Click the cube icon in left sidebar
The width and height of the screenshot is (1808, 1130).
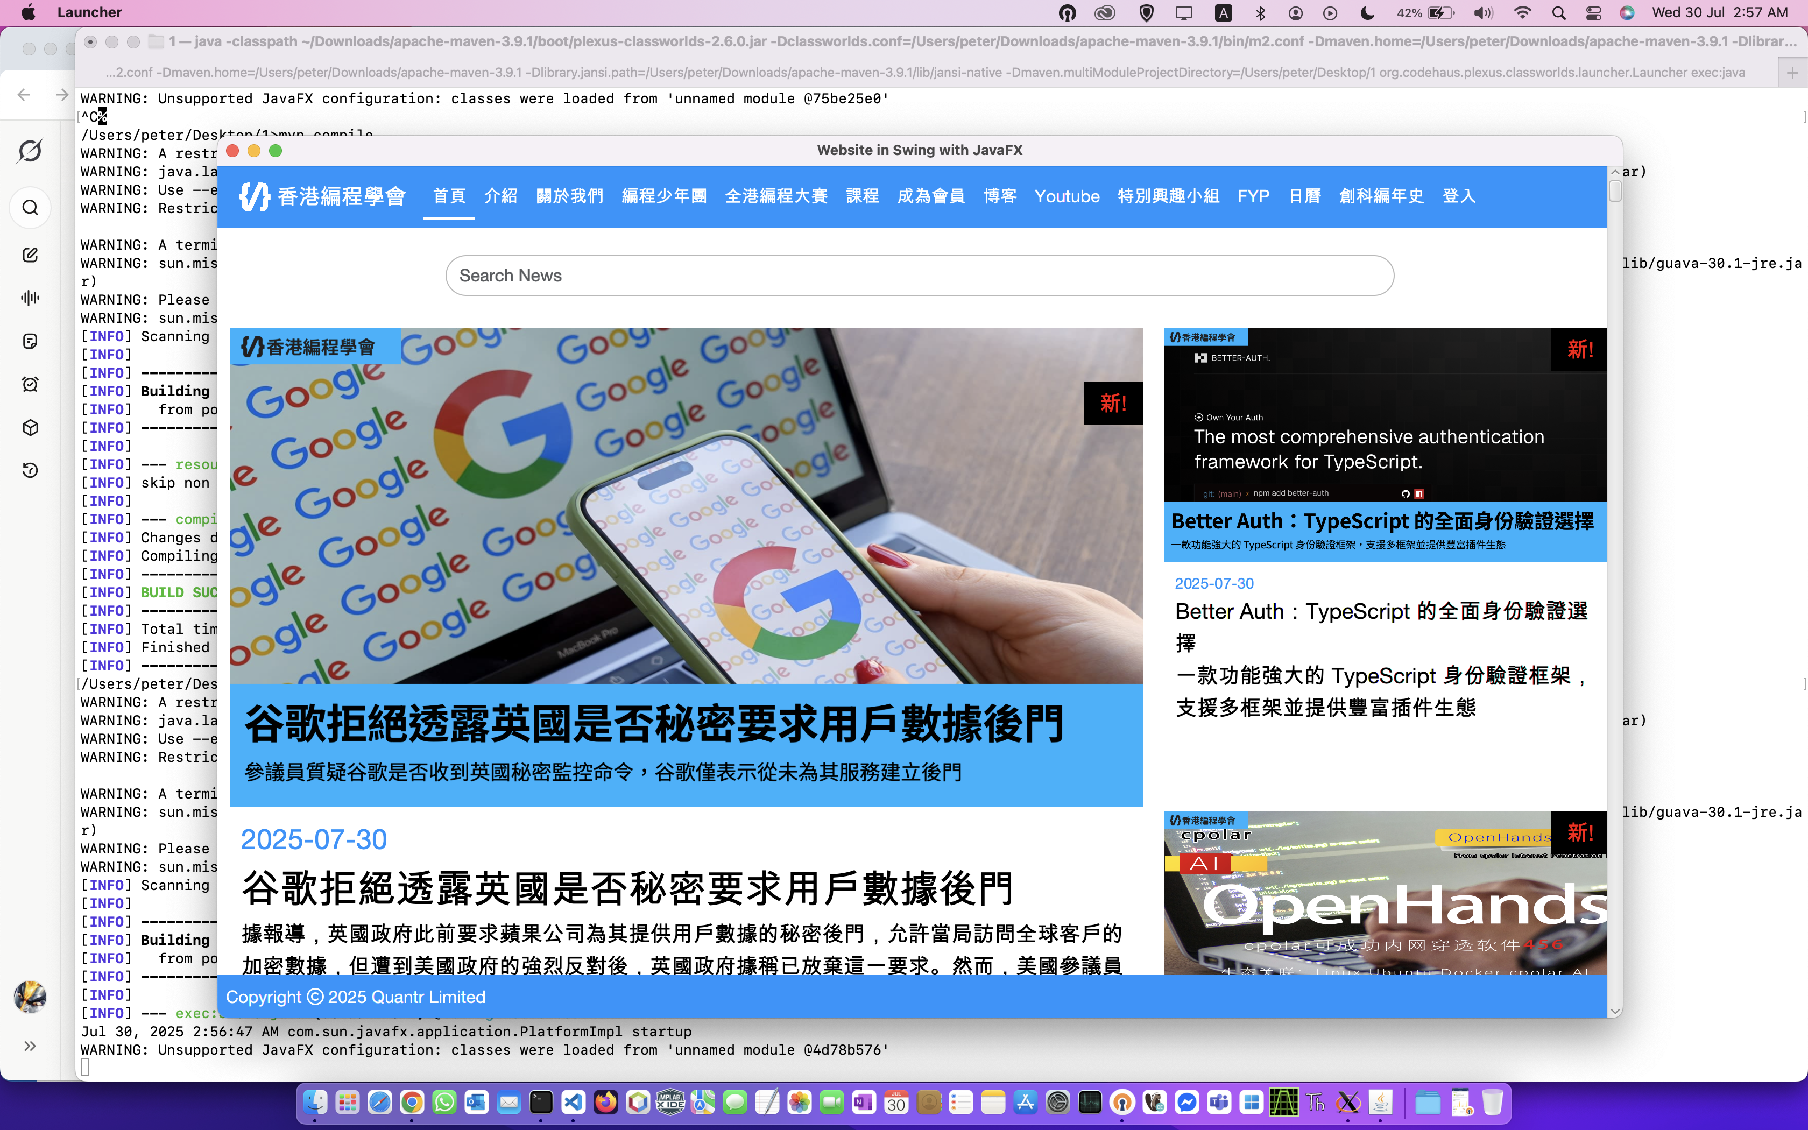pyautogui.click(x=30, y=427)
